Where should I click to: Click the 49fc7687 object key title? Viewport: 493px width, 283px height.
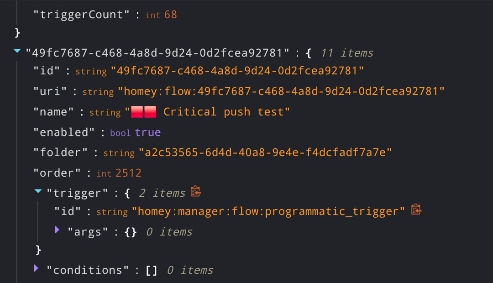(157, 53)
